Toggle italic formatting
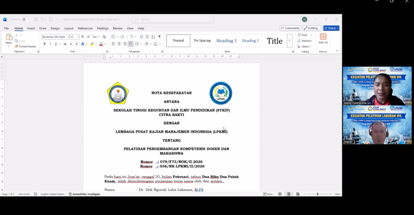This screenshot has width=414, height=215. 50,44
